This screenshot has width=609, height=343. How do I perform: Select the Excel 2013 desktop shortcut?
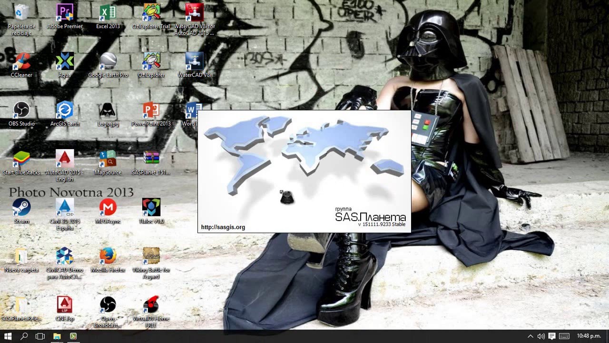point(108,17)
